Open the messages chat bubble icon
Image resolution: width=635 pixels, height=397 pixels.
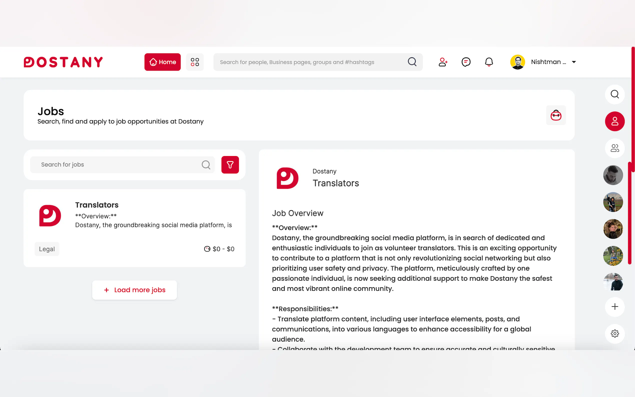tap(466, 62)
